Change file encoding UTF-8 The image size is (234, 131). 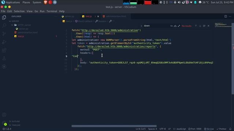162,129
